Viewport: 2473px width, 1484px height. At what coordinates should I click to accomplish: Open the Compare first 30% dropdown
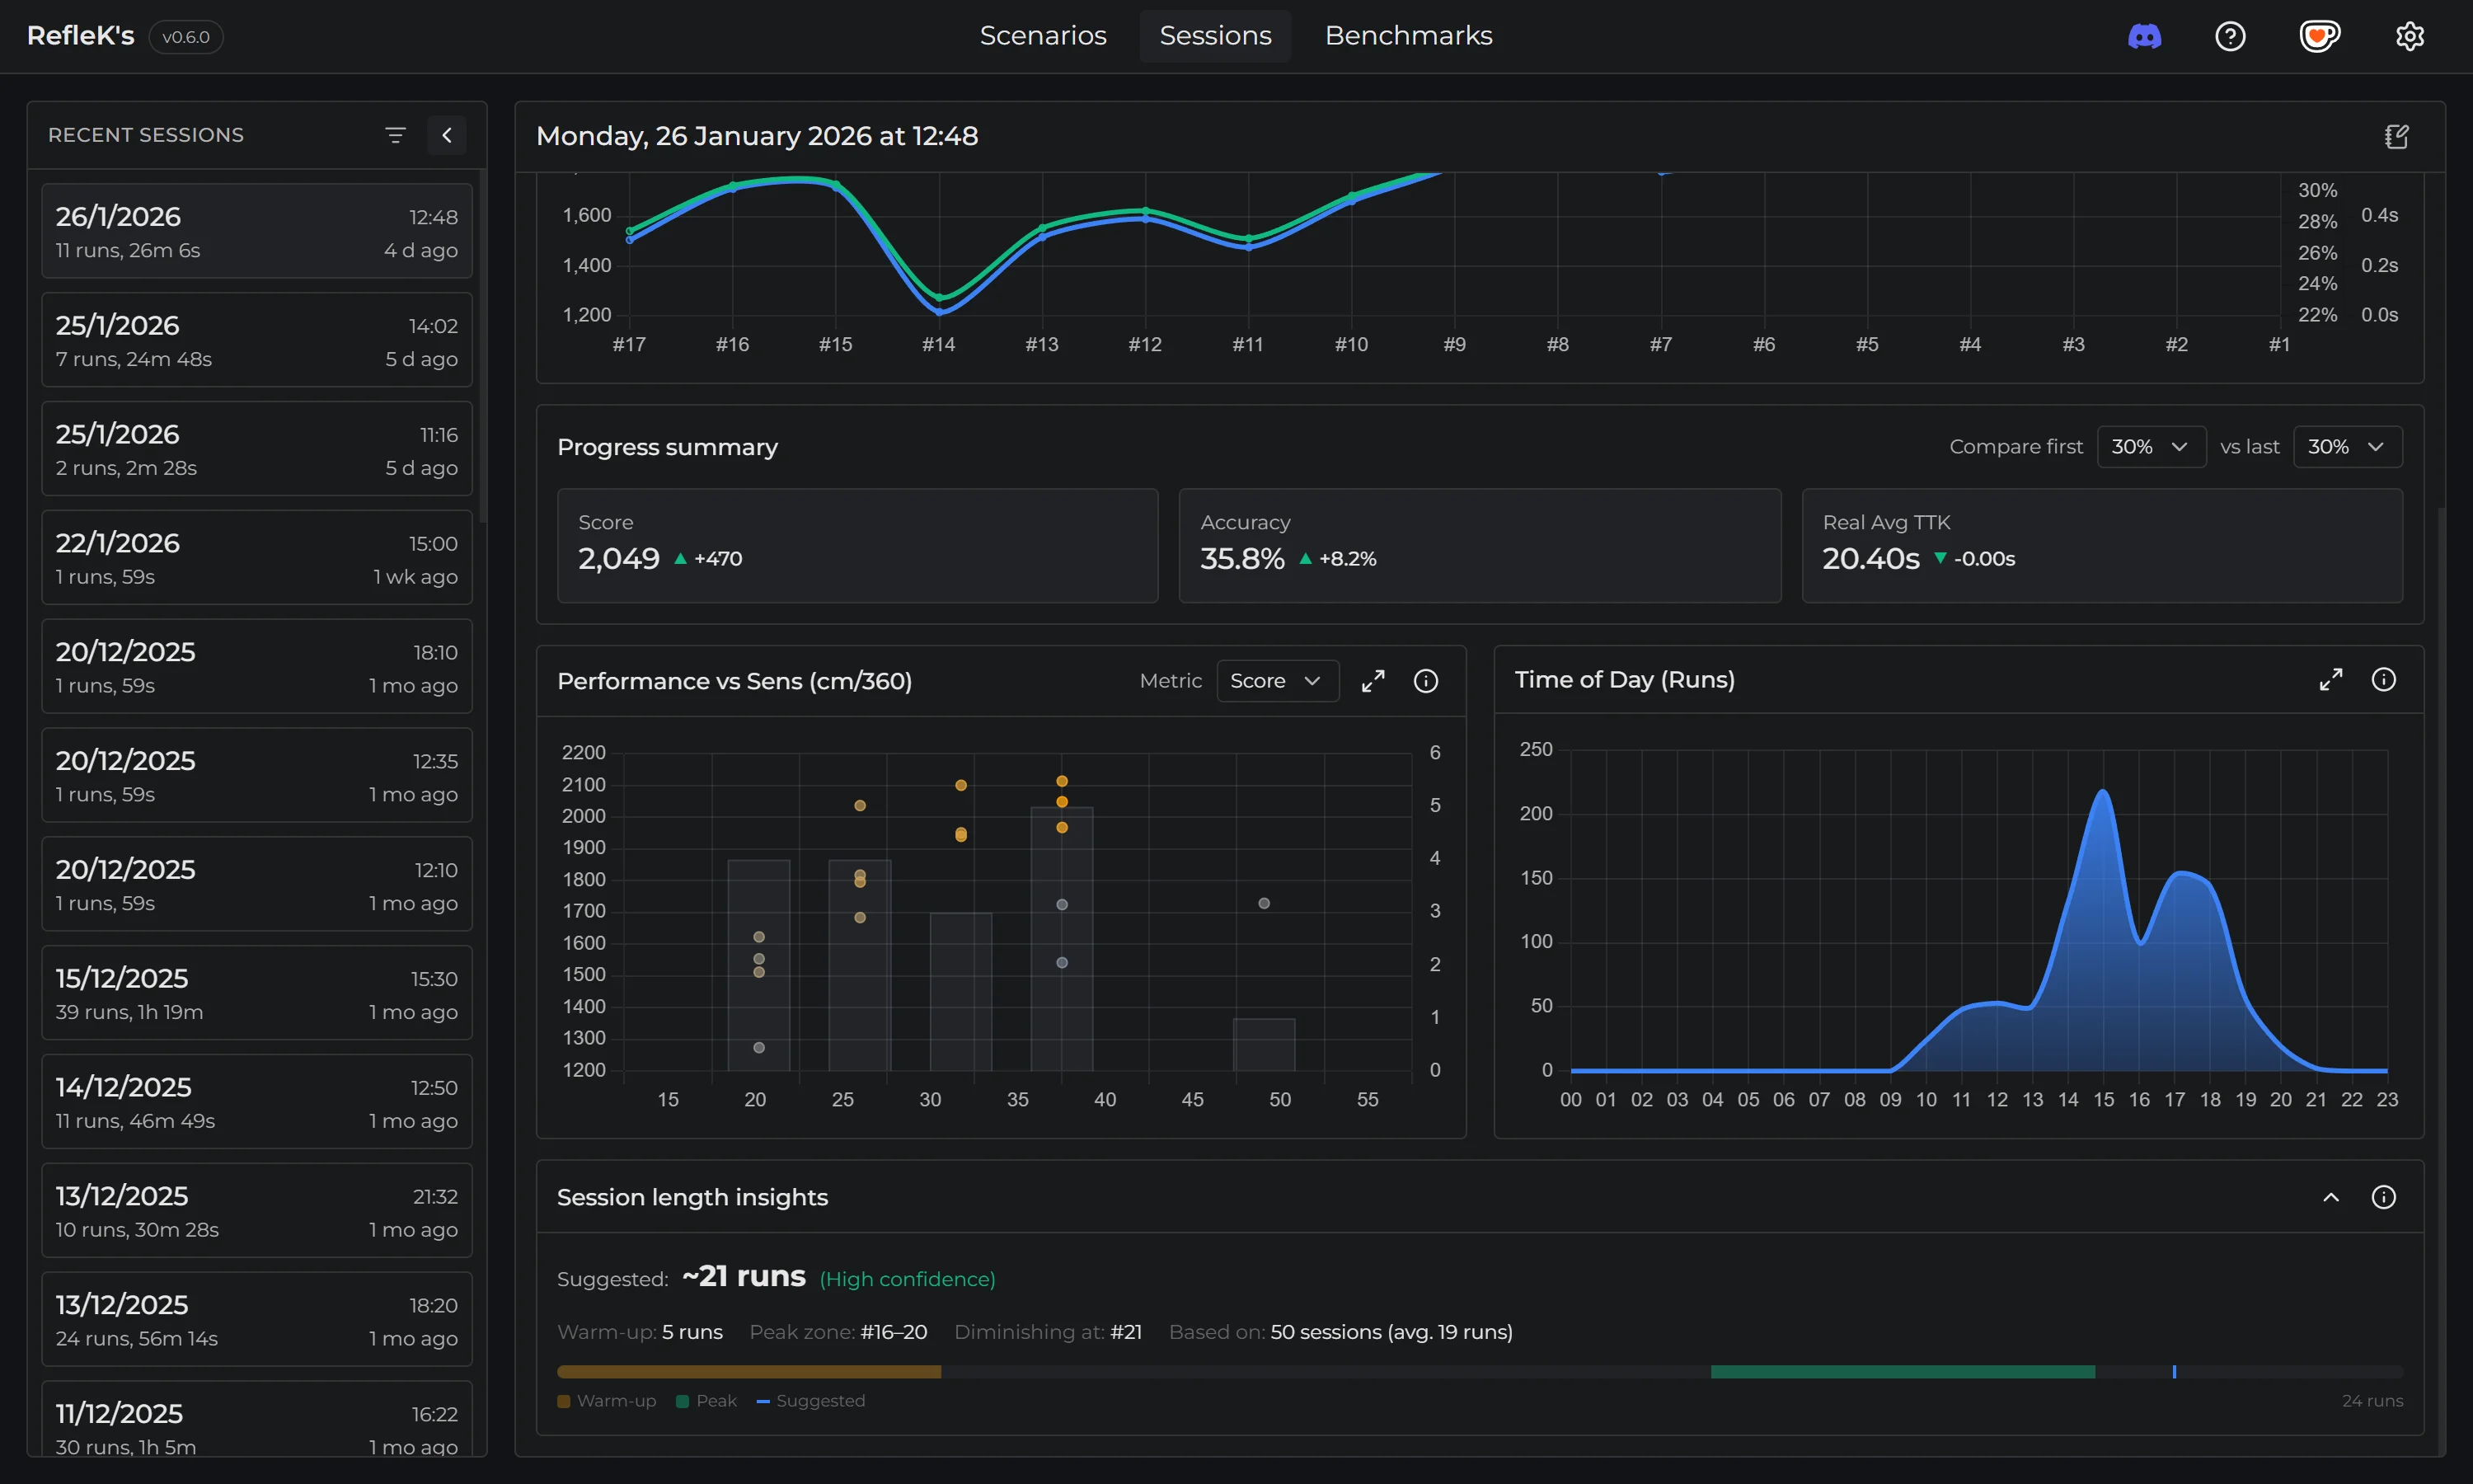pyautogui.click(x=2152, y=446)
